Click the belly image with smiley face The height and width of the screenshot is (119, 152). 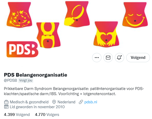135,15
